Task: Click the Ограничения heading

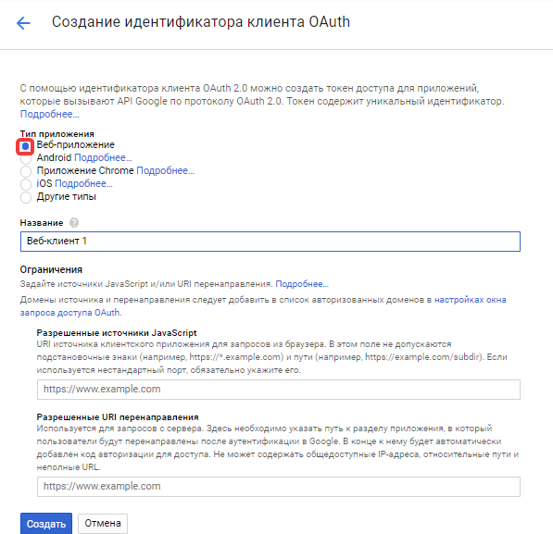Action: coord(51,269)
